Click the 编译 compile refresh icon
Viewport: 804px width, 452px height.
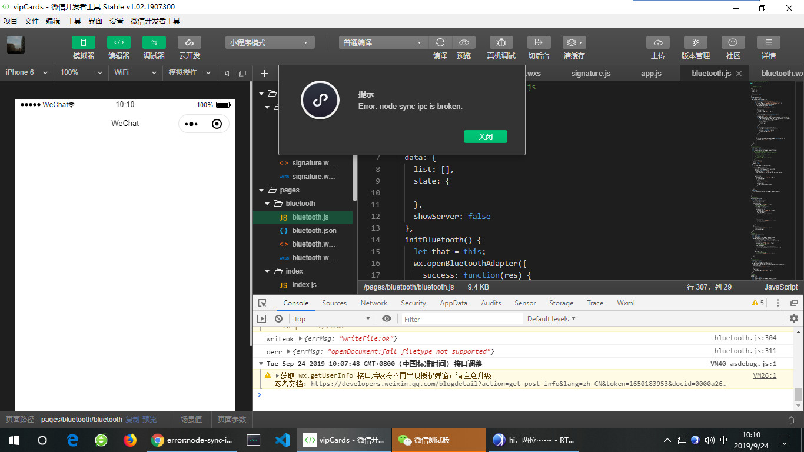point(440,42)
